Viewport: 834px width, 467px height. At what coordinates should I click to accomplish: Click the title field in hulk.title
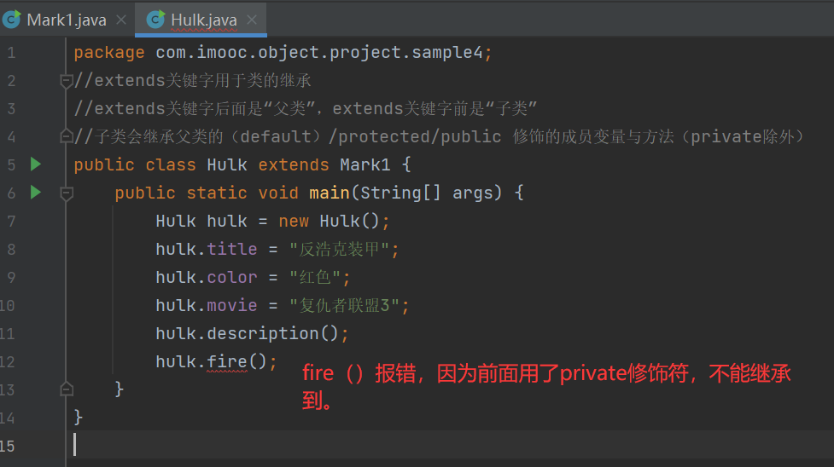point(231,250)
